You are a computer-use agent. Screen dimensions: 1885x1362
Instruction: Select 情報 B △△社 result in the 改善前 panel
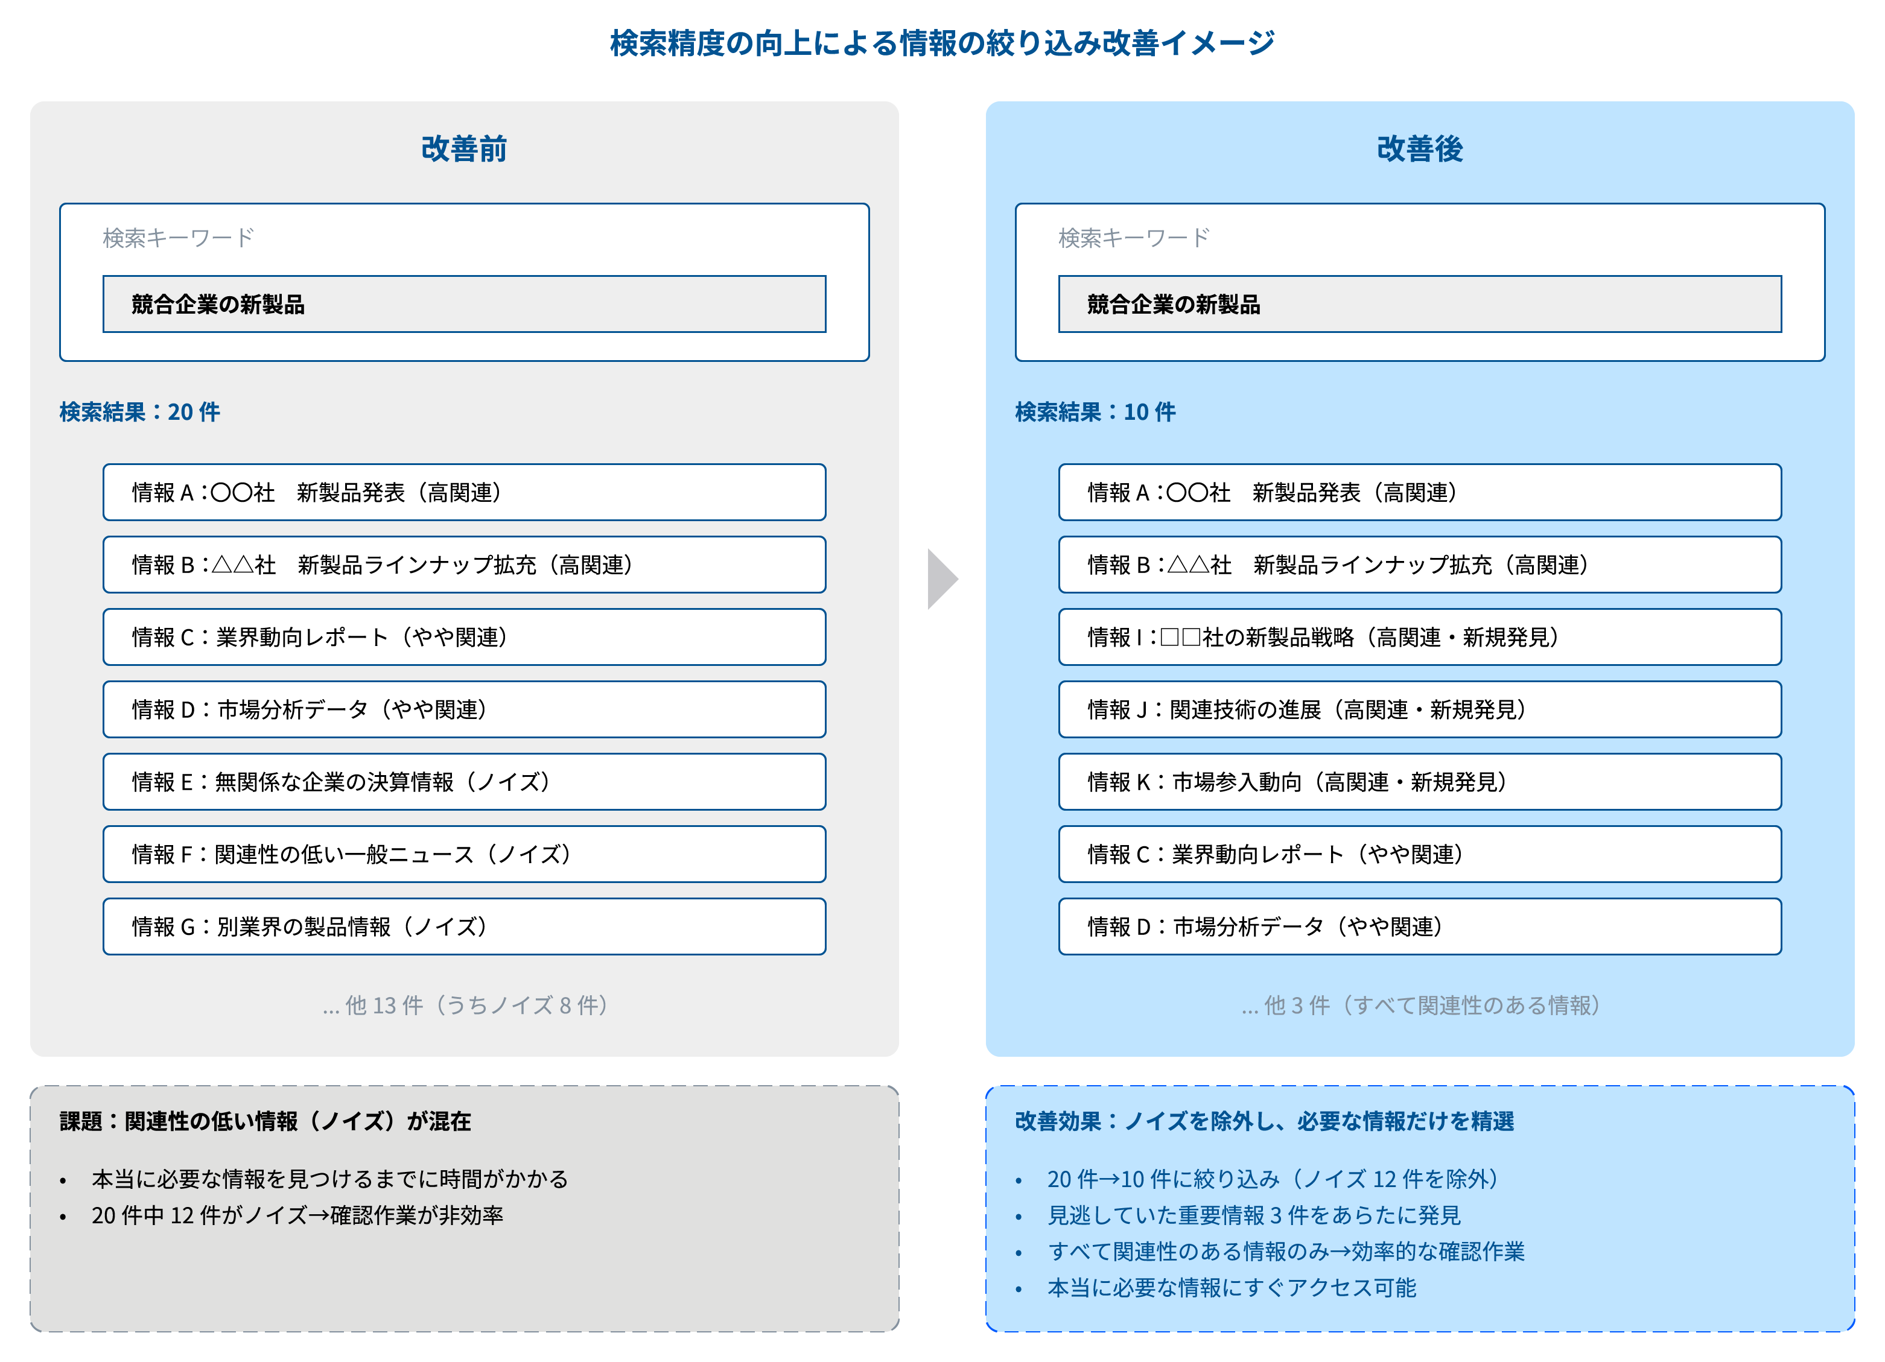coord(464,565)
